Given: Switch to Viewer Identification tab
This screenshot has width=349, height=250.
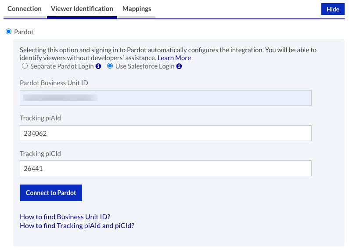Looking at the screenshot, I should (82, 9).
